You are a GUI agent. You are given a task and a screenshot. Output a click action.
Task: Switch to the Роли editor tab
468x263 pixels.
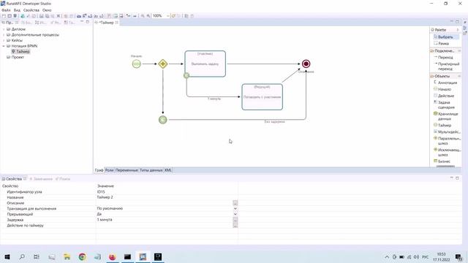(x=109, y=170)
